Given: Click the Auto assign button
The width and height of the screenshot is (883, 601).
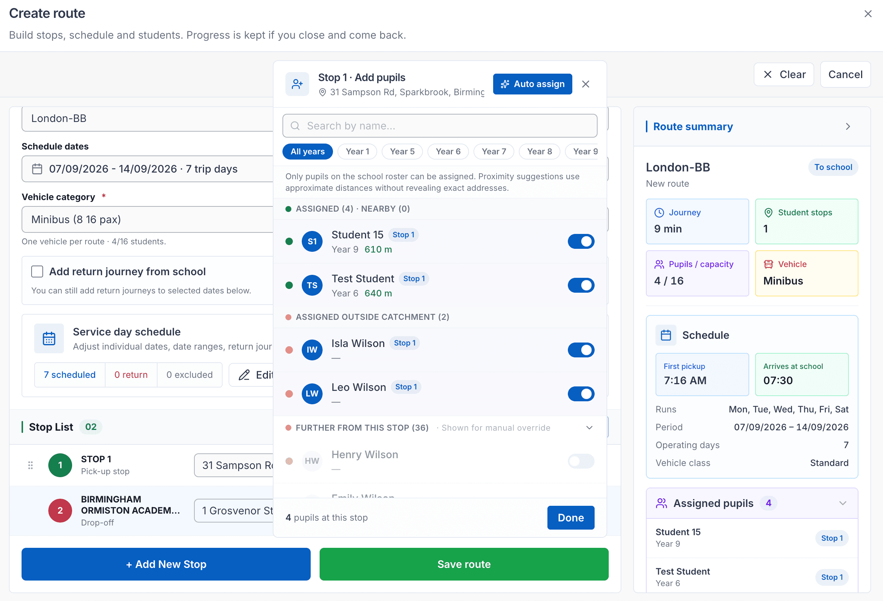Looking at the screenshot, I should [532, 84].
